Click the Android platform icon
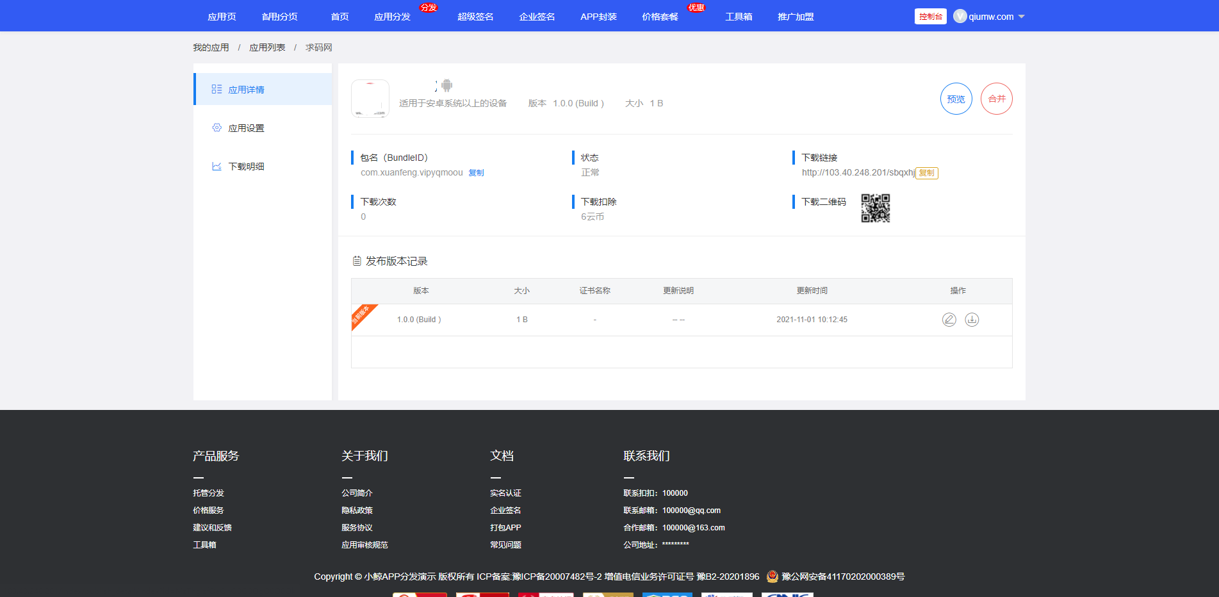This screenshot has height=597, width=1219. click(446, 85)
